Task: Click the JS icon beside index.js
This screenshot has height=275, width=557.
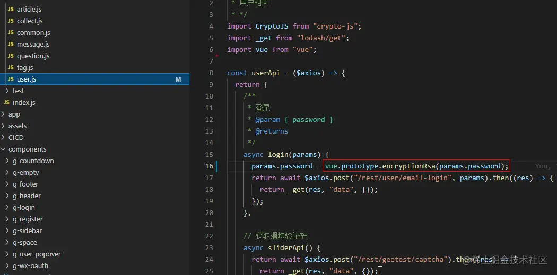Action: (x=6, y=103)
